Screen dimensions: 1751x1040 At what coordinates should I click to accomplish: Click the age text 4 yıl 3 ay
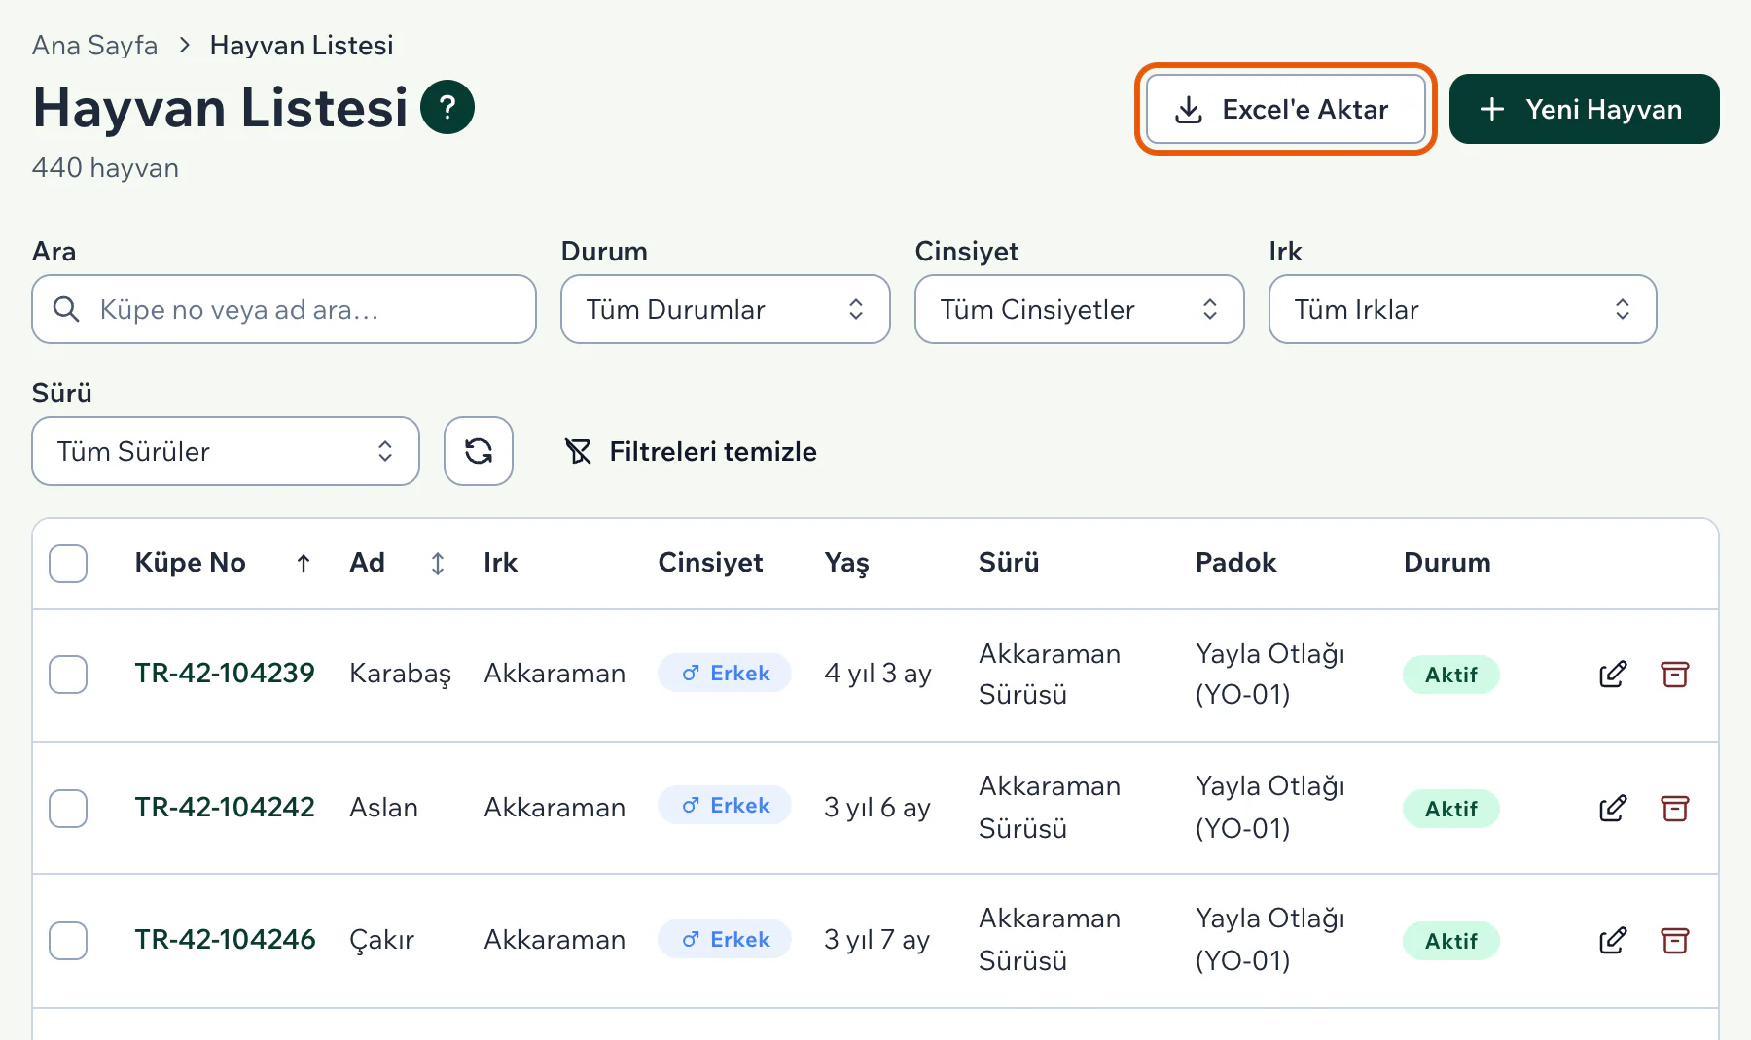[877, 674]
